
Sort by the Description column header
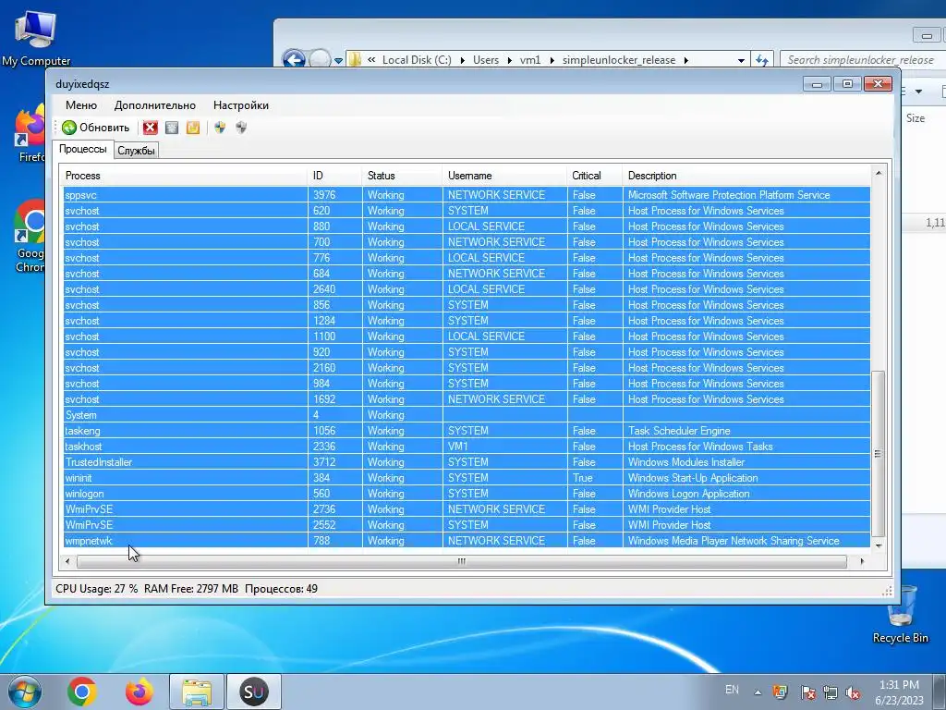pyautogui.click(x=746, y=176)
